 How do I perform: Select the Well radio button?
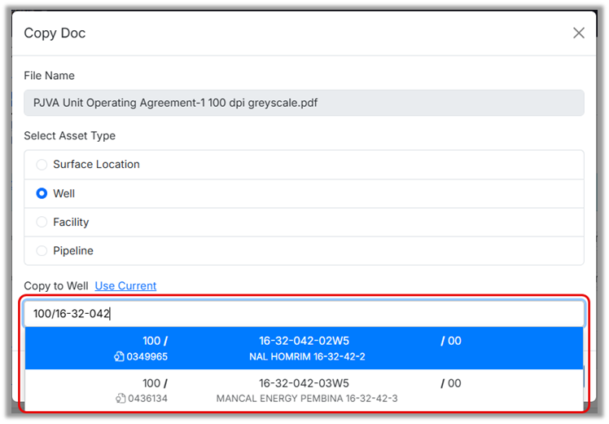coord(42,193)
